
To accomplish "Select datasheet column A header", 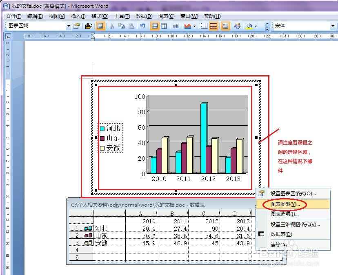I will point(141,213).
